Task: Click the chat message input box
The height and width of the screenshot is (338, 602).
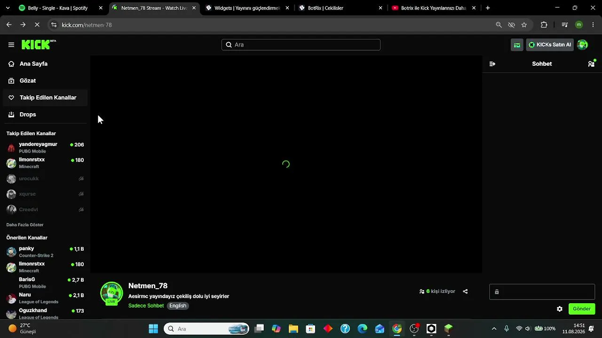Action: point(542,292)
